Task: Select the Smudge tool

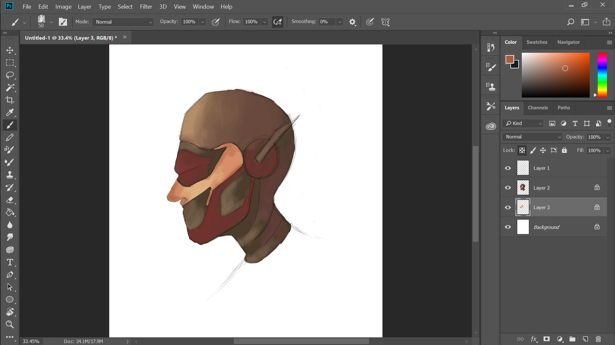Action: (10, 237)
